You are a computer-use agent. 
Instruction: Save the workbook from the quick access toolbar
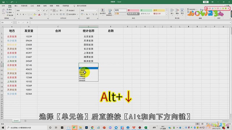pos(3,2)
